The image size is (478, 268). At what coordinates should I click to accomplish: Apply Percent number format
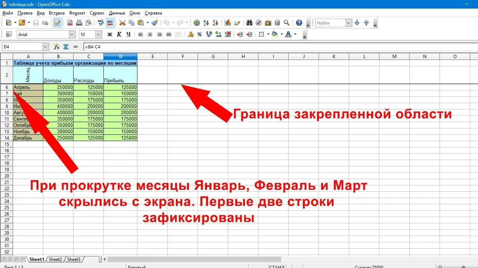click(x=200, y=34)
